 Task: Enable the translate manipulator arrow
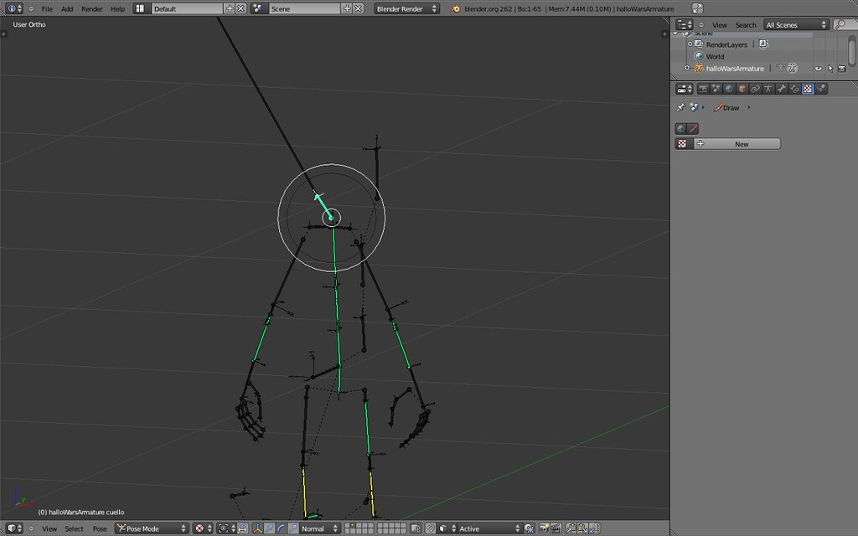coord(269,528)
